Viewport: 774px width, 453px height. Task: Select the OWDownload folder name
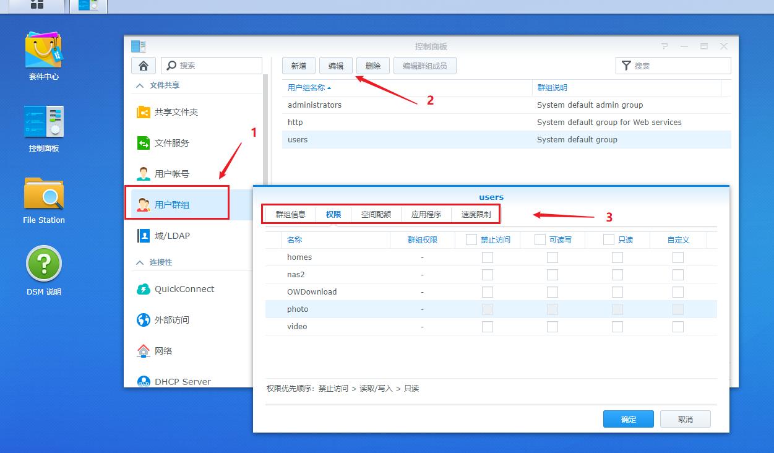312,292
